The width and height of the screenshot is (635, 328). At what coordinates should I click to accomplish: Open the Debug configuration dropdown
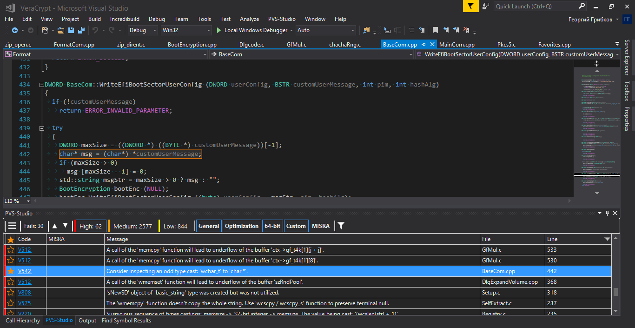click(x=143, y=30)
